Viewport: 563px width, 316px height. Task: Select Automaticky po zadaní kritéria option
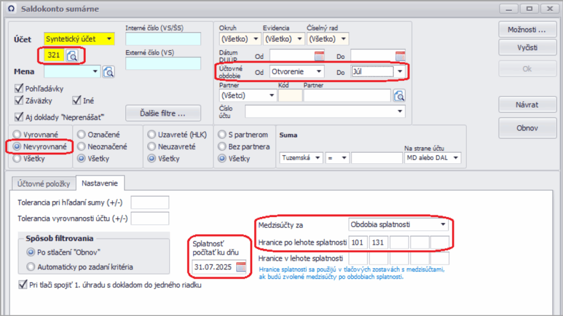30,267
